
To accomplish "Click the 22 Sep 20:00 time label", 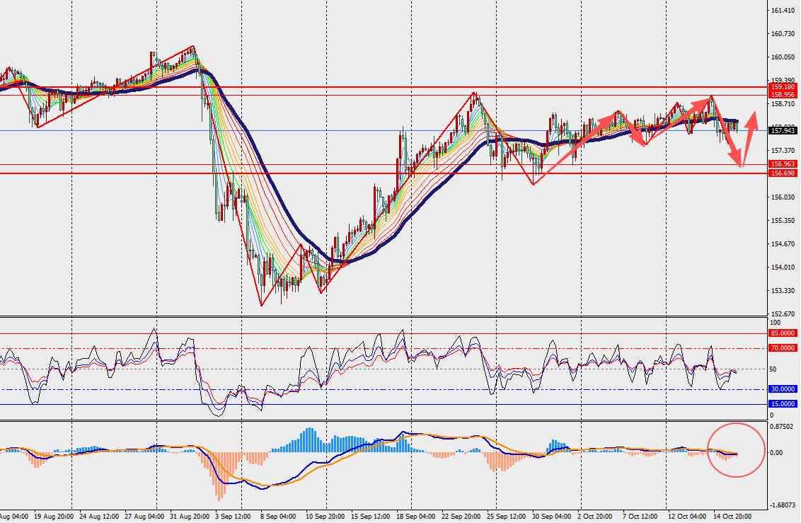I will pyautogui.click(x=461, y=517).
